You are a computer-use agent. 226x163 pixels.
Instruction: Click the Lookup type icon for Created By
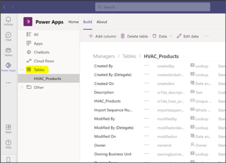coord(192,65)
